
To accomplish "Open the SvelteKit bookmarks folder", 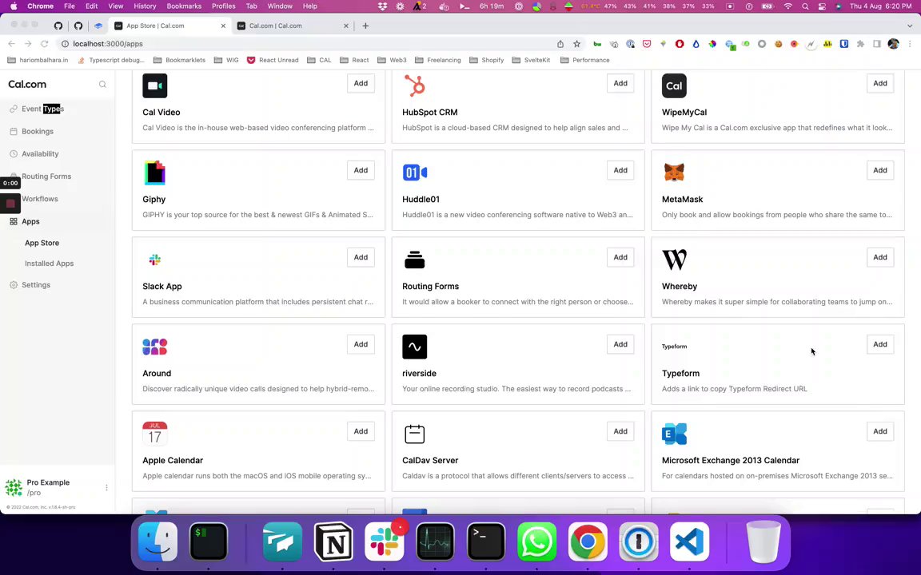I will click(x=531, y=60).
